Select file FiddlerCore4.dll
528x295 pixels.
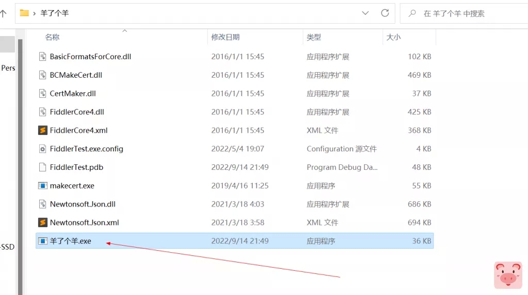(x=77, y=112)
